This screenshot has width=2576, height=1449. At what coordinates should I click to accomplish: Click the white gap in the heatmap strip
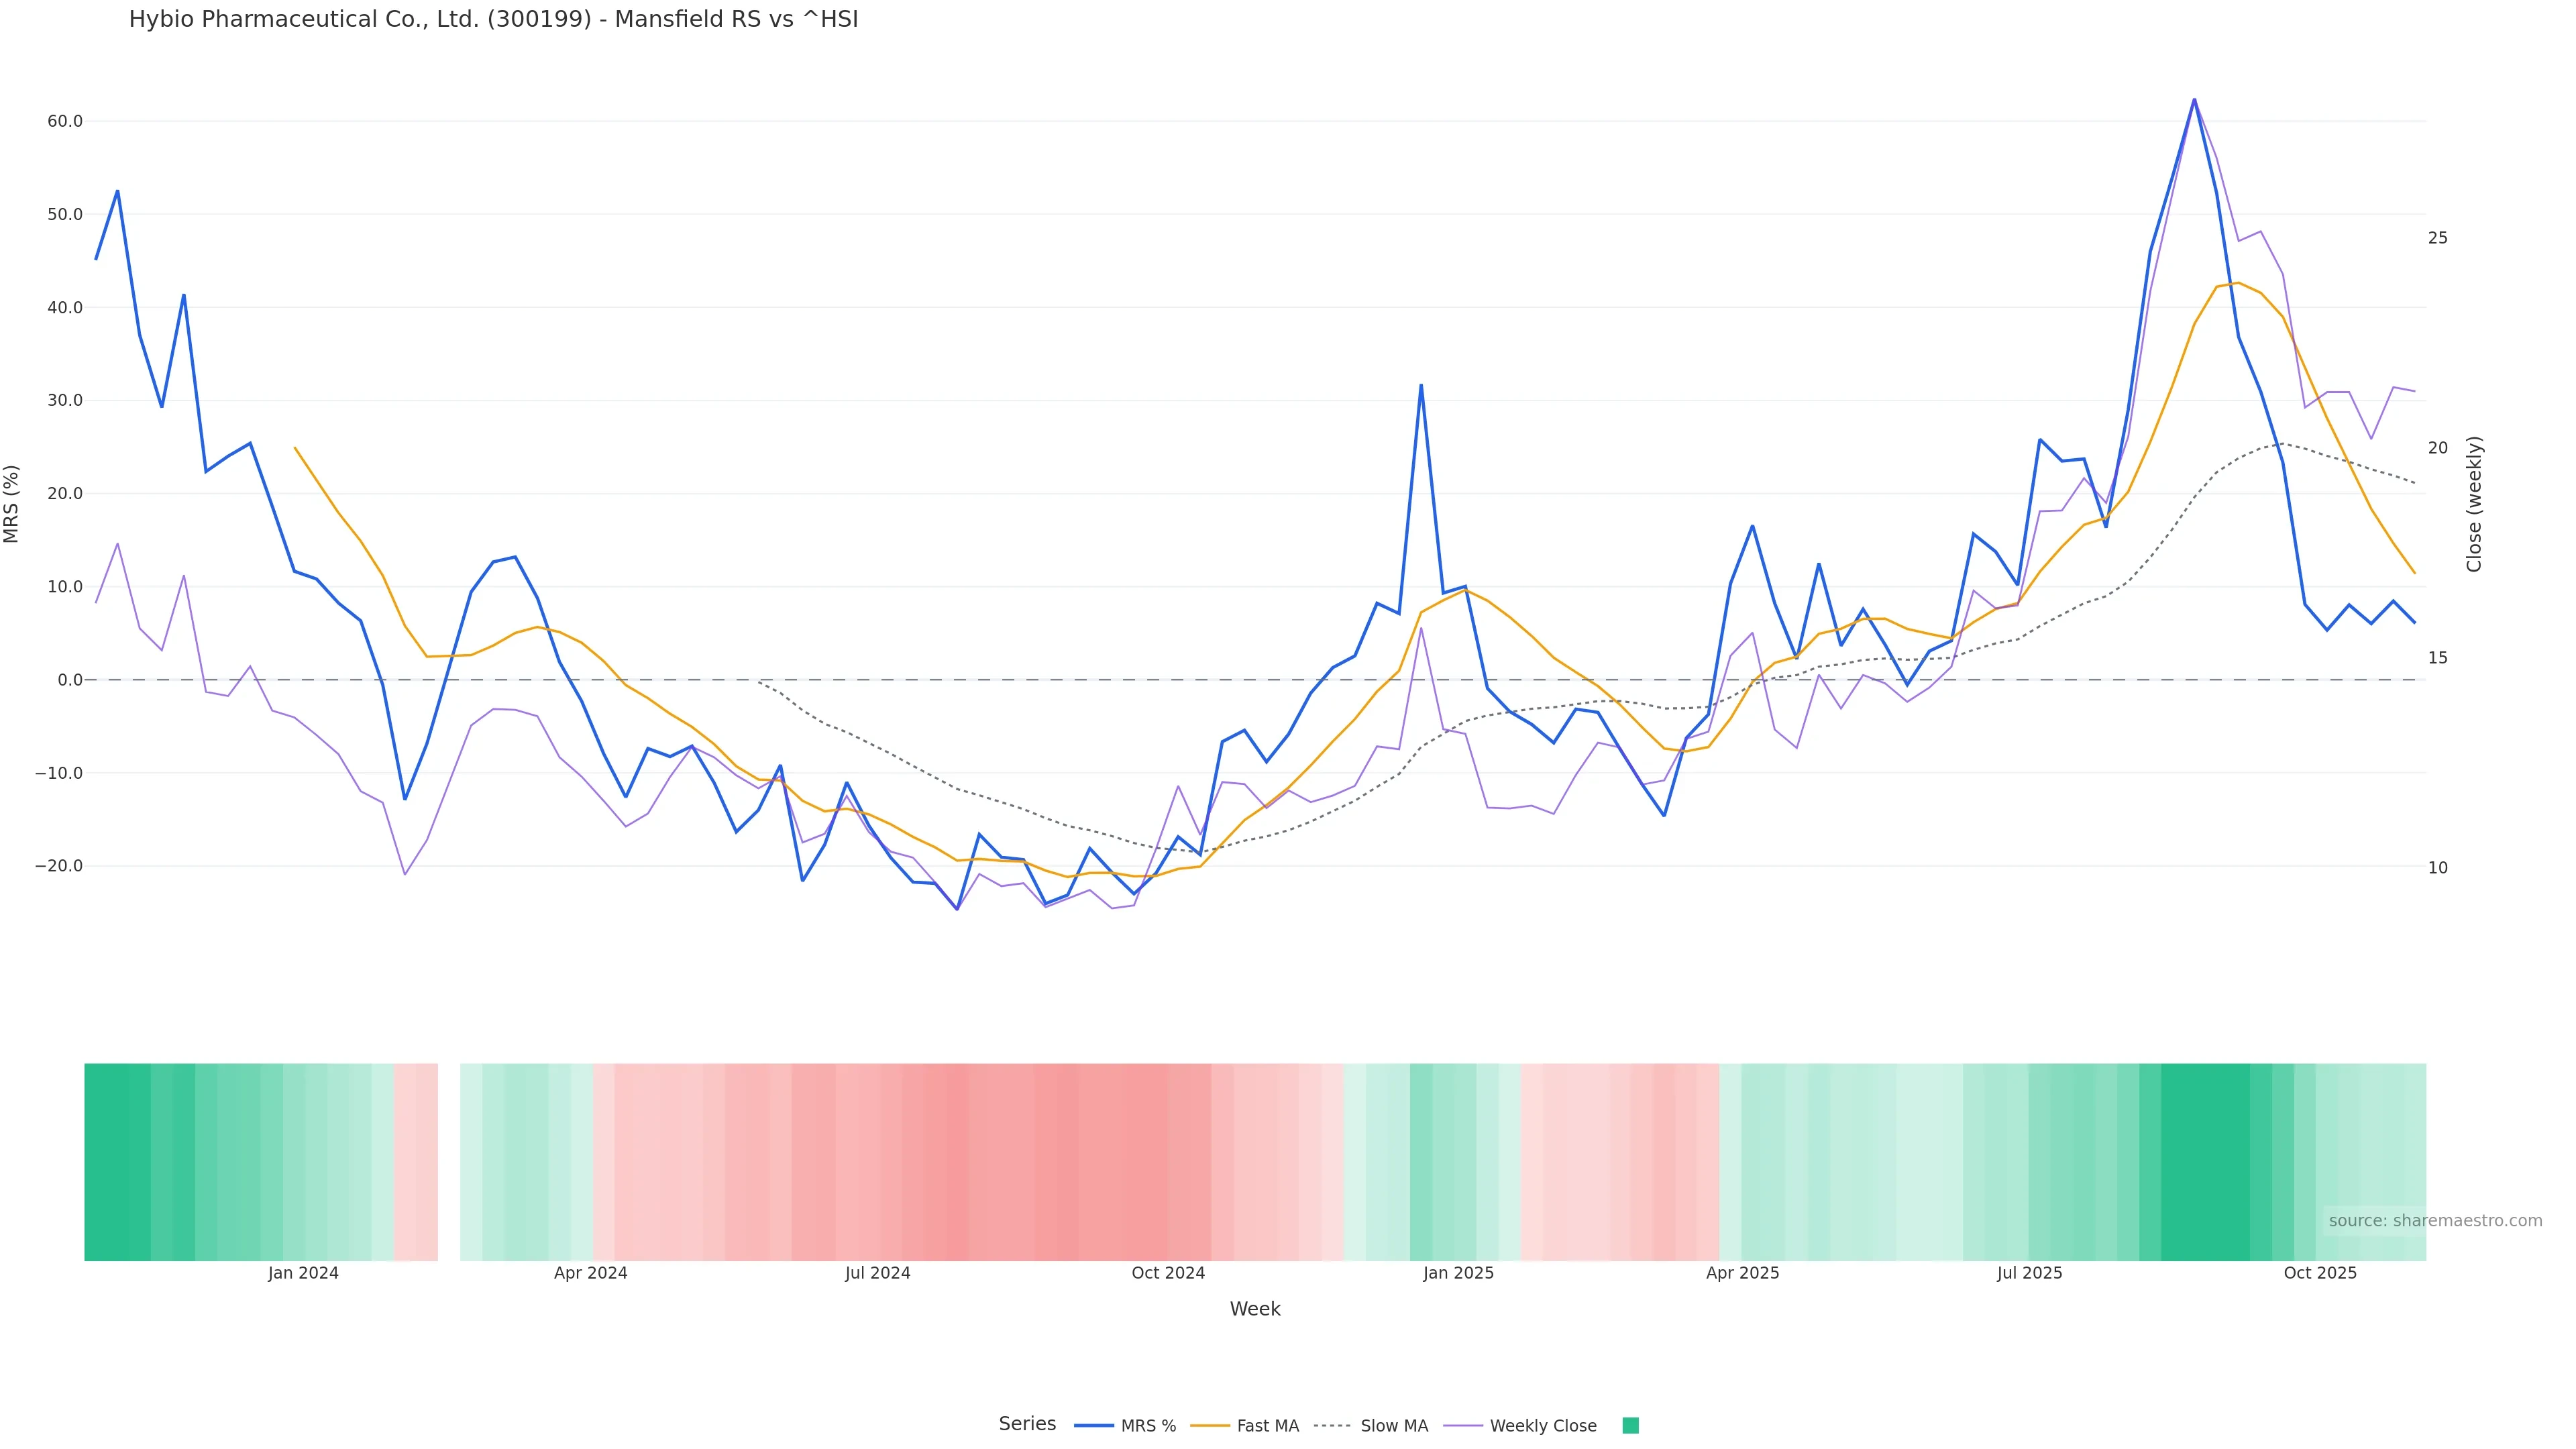pos(449,1162)
